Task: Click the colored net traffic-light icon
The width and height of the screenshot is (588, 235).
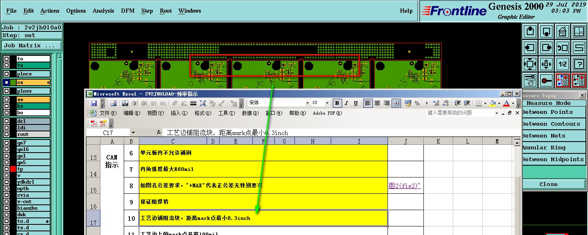Action: pyautogui.click(x=563, y=80)
